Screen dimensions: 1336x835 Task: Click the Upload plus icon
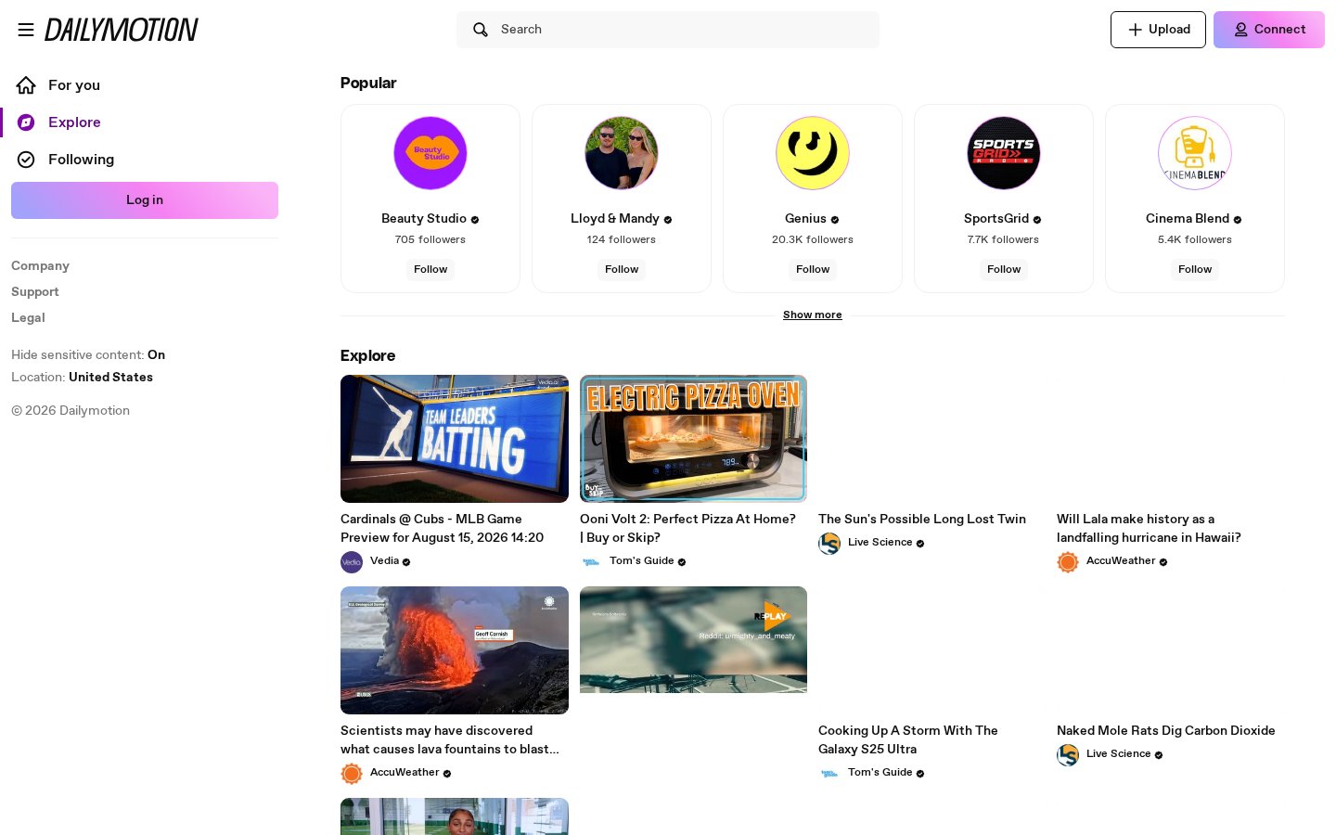[x=1135, y=30]
